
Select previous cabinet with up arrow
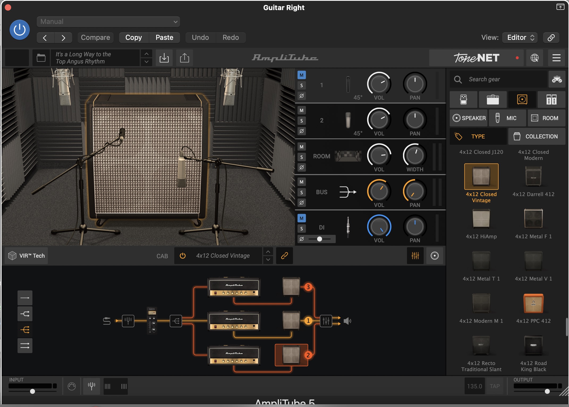click(268, 252)
